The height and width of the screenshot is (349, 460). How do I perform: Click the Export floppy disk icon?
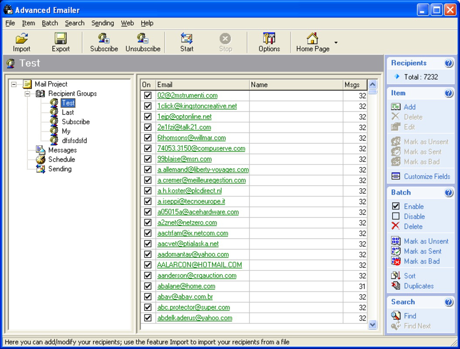tap(61, 38)
